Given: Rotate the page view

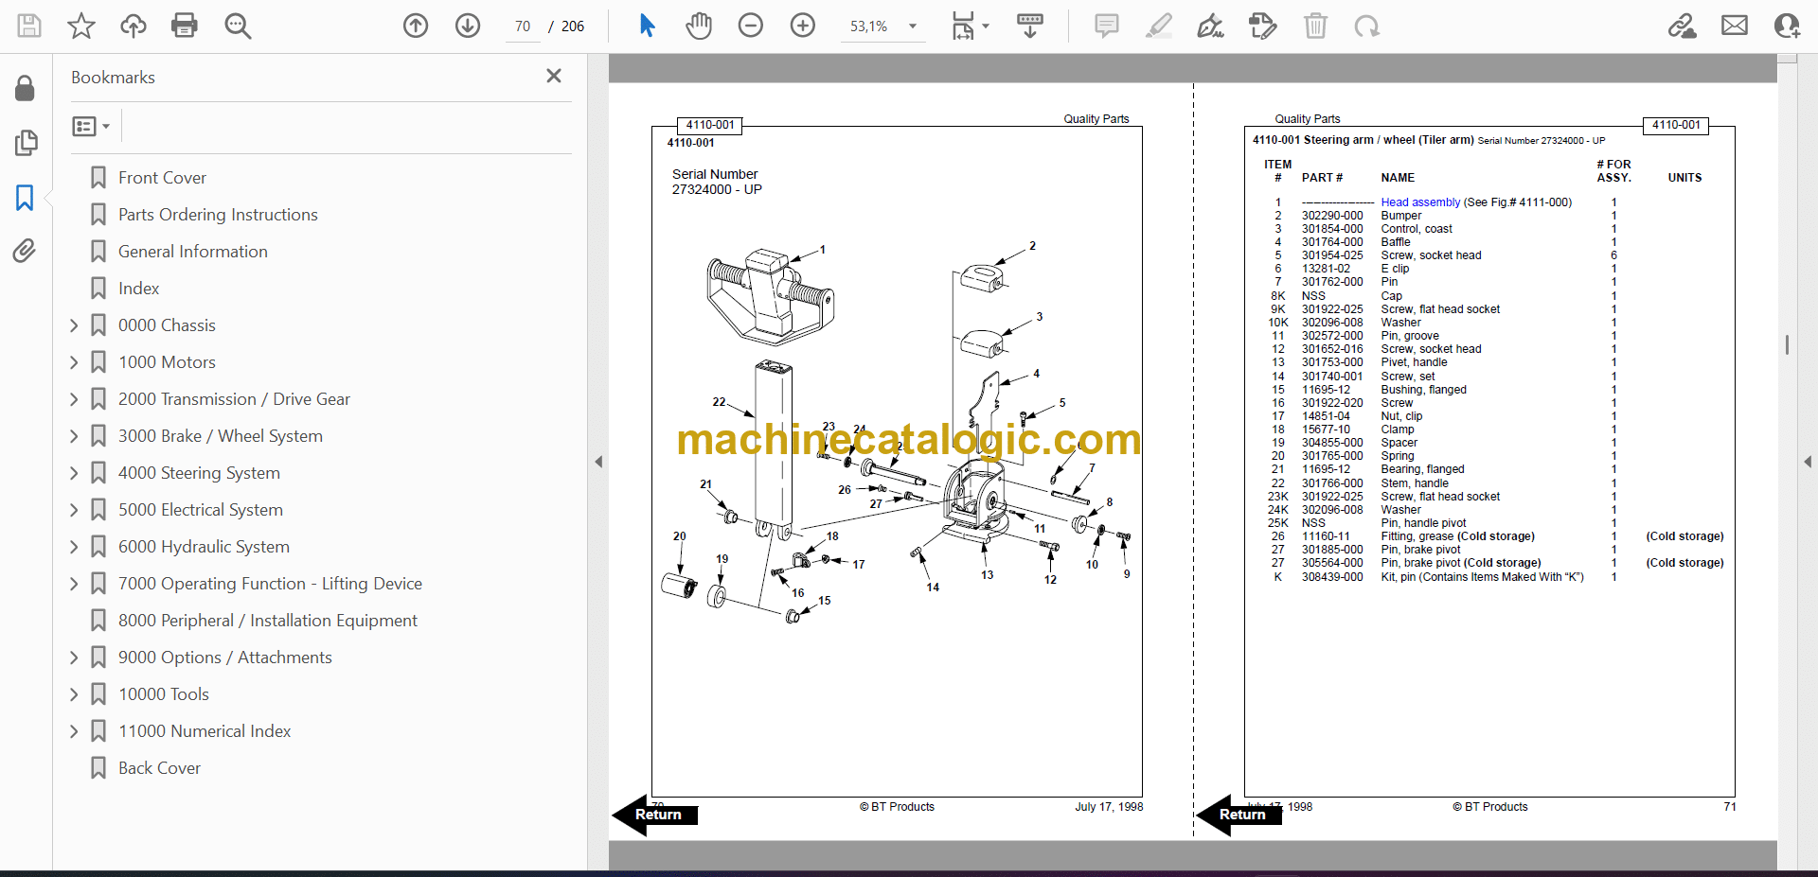Looking at the screenshot, I should 1367,26.
